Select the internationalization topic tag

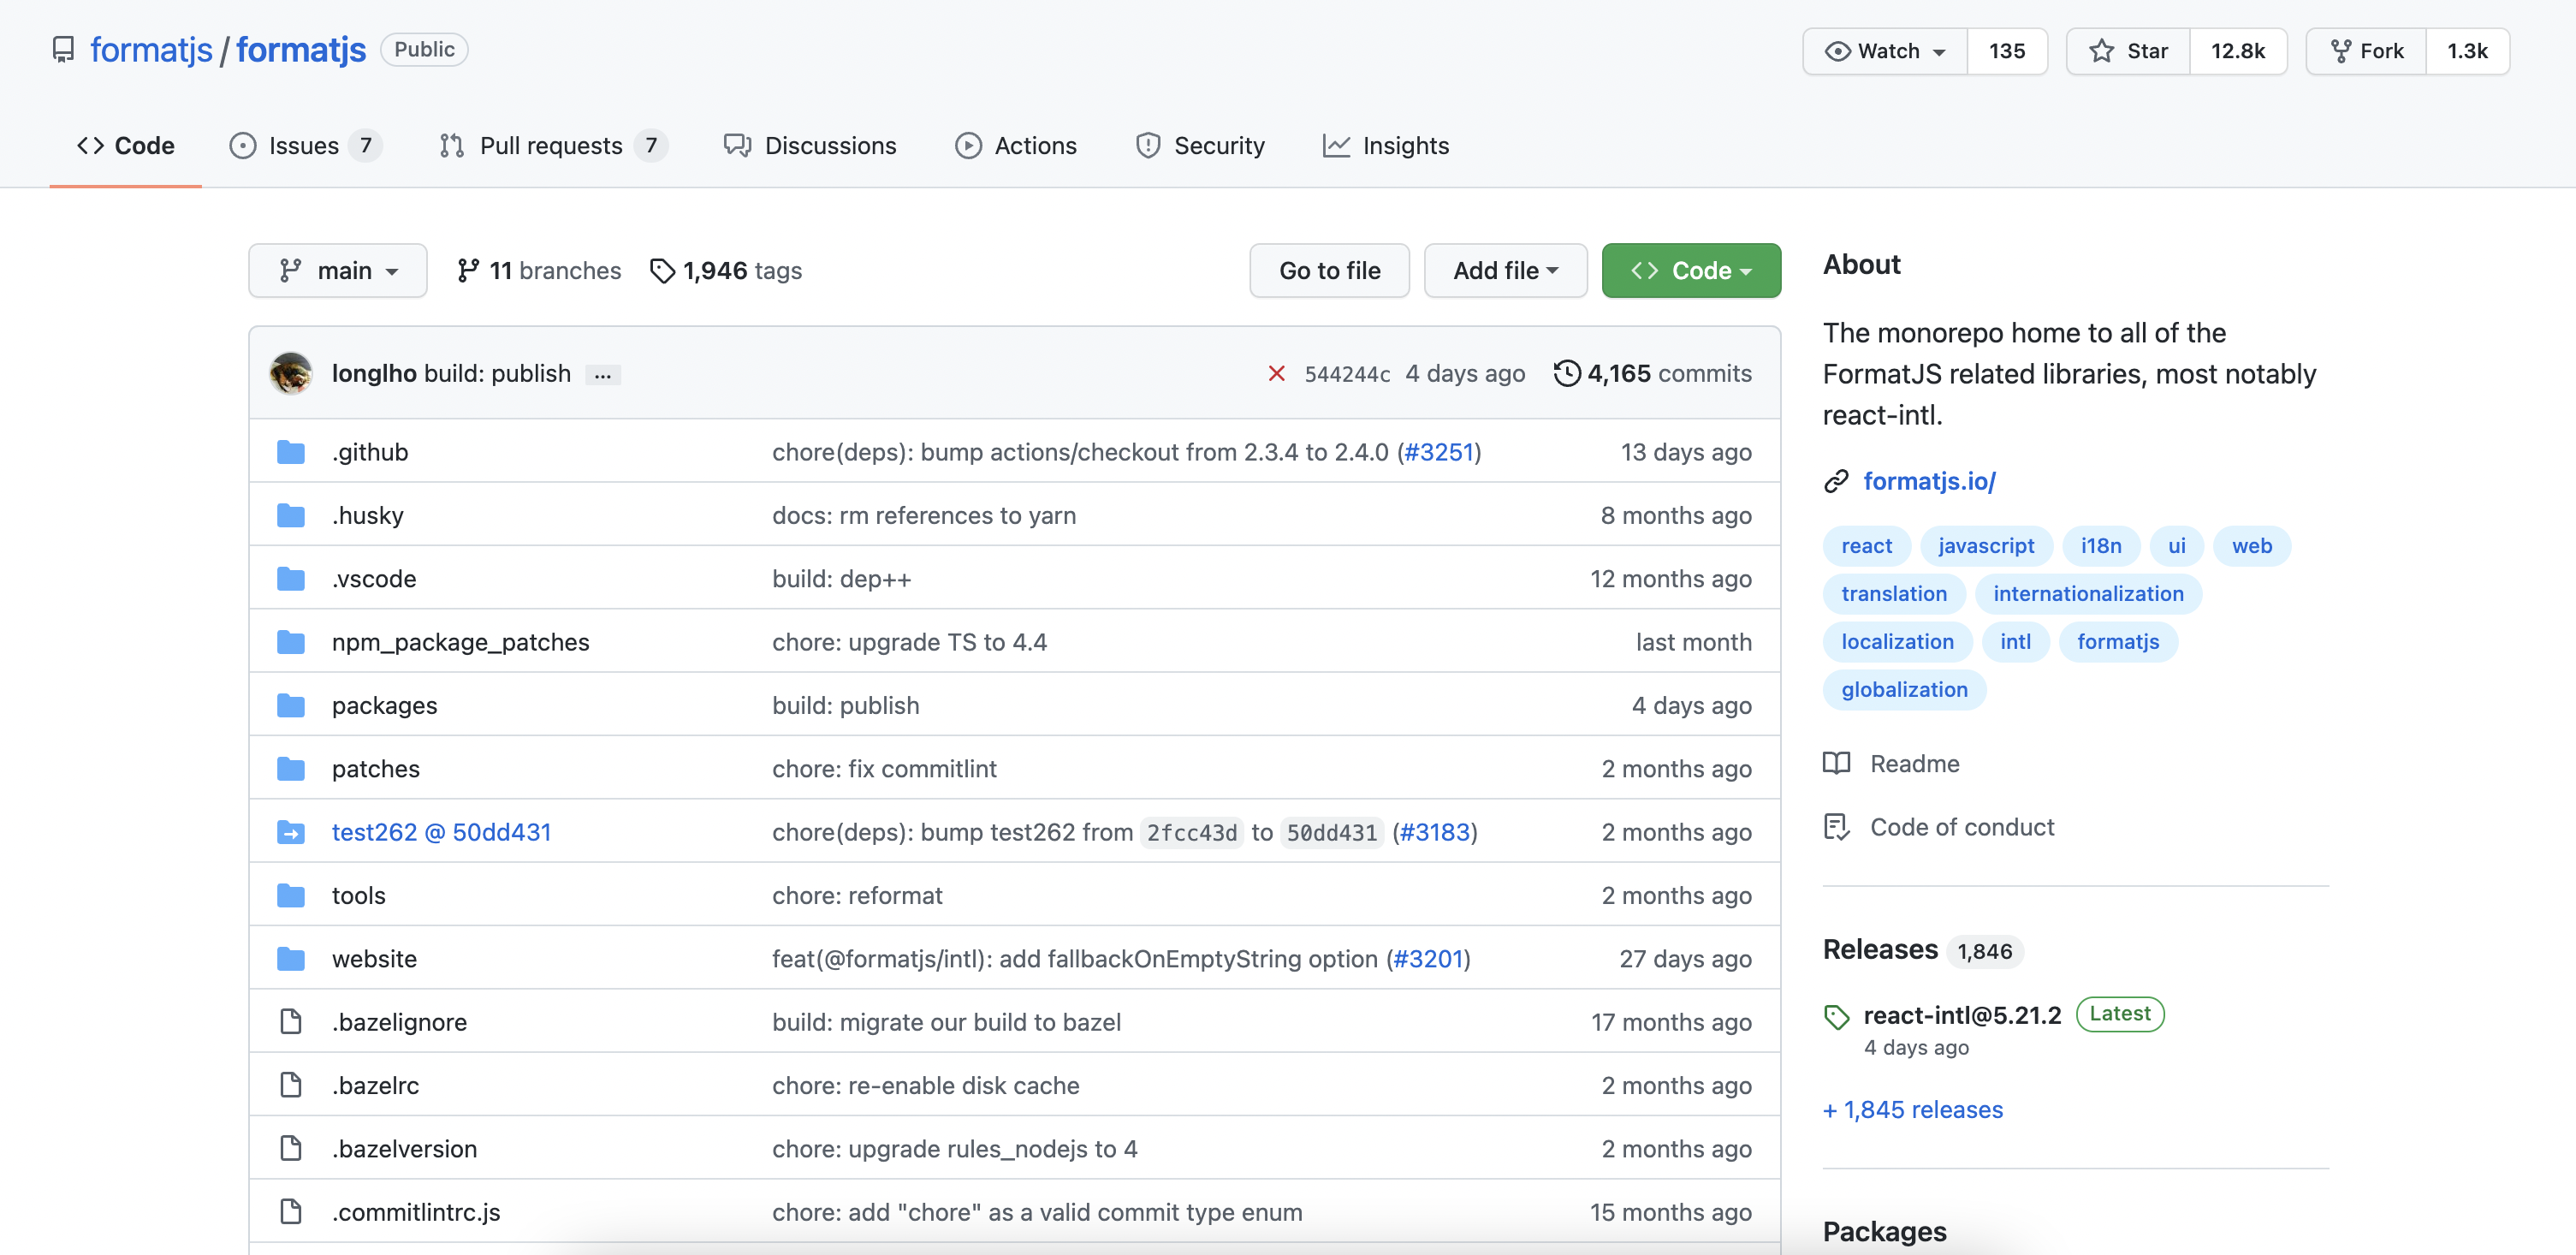(2088, 594)
